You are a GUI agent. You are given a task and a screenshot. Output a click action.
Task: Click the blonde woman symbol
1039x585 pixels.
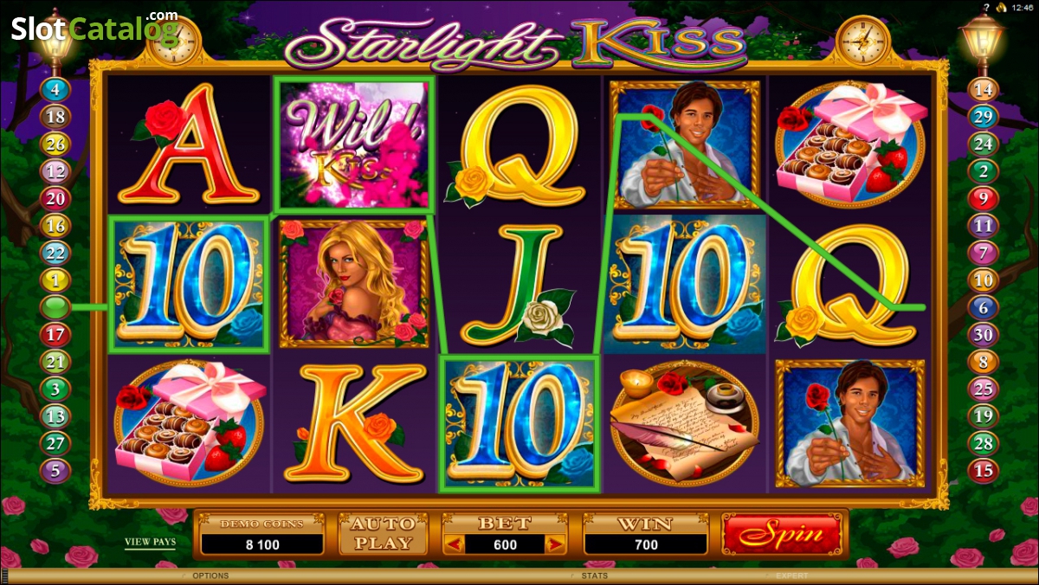[354, 283]
